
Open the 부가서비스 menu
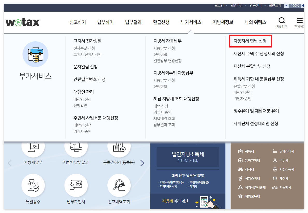[191, 22]
